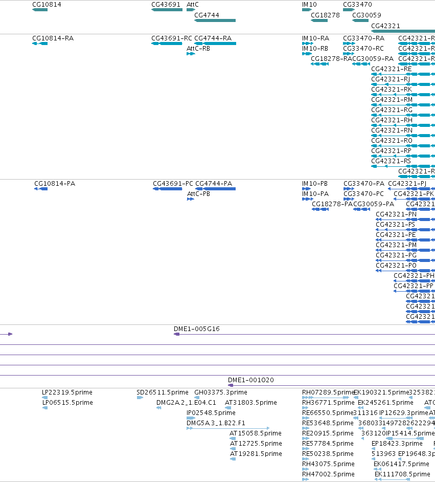Click transcript CG33470-RA
435x482 pixels.
[x=349, y=43]
